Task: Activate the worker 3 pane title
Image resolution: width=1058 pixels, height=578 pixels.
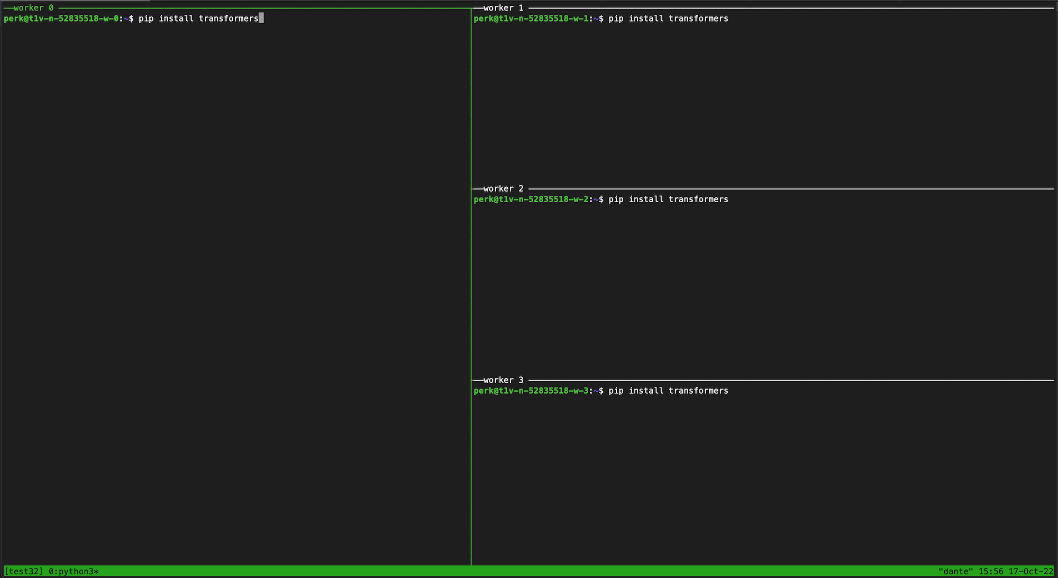Action: click(503, 380)
